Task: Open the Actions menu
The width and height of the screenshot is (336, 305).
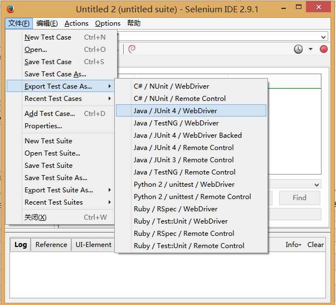Action: (76, 23)
